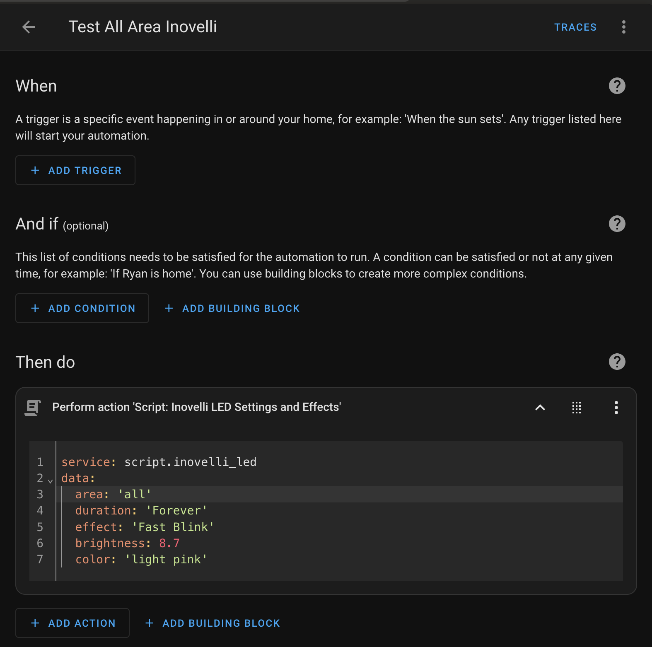Fold the data block on line 2
The image size is (652, 647).
pos(51,480)
